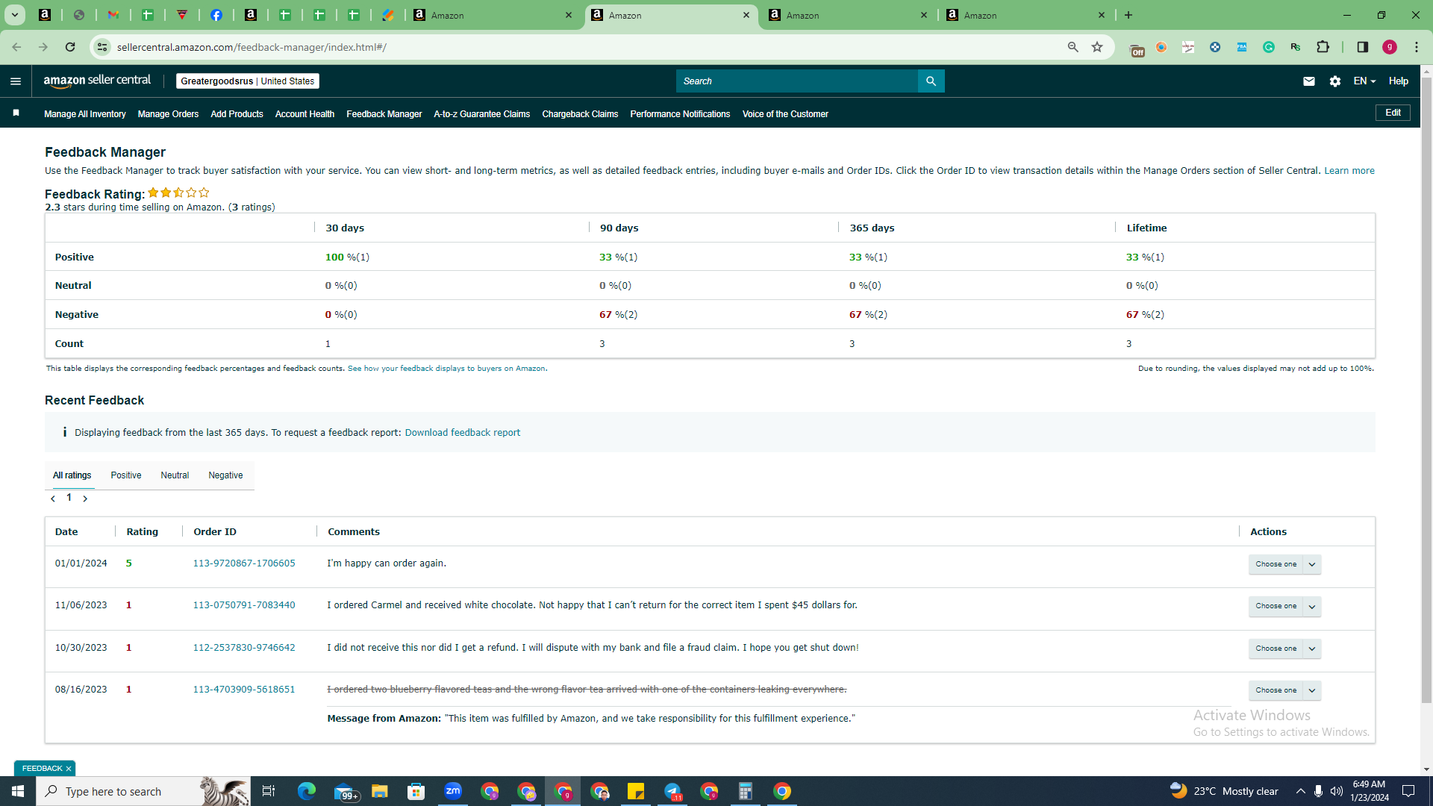
Task: Open Telegram from the taskbar
Action: [x=672, y=791]
